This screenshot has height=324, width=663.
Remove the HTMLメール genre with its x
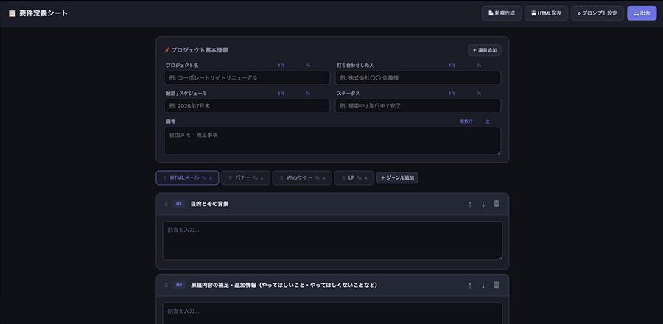211,178
